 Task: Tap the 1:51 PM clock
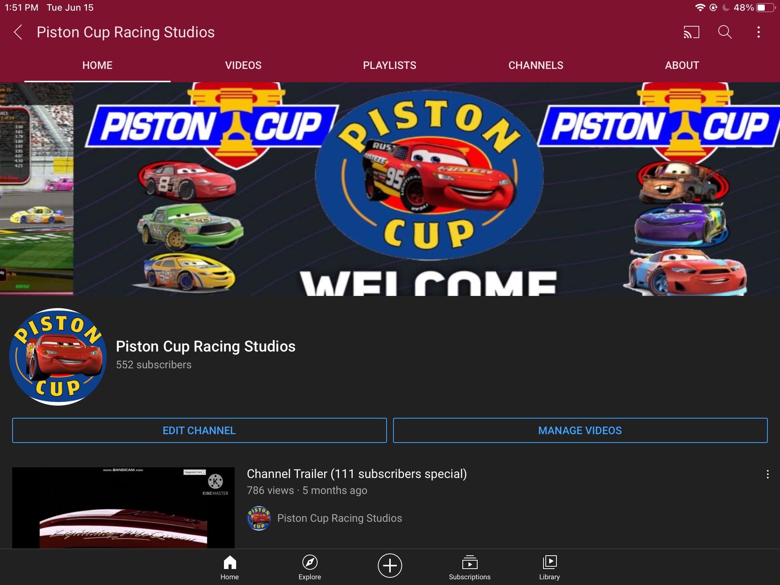coord(21,8)
